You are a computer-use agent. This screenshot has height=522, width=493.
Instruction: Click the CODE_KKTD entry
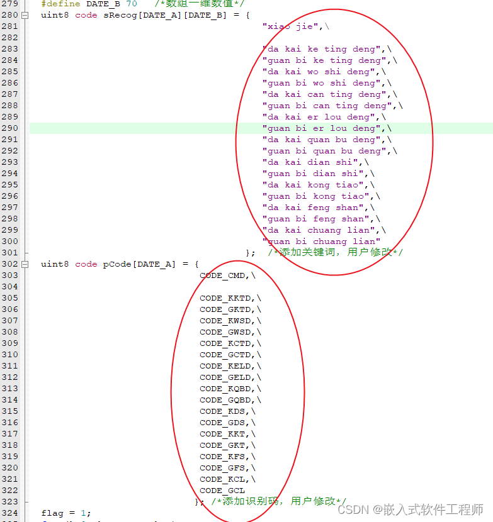click(x=225, y=298)
